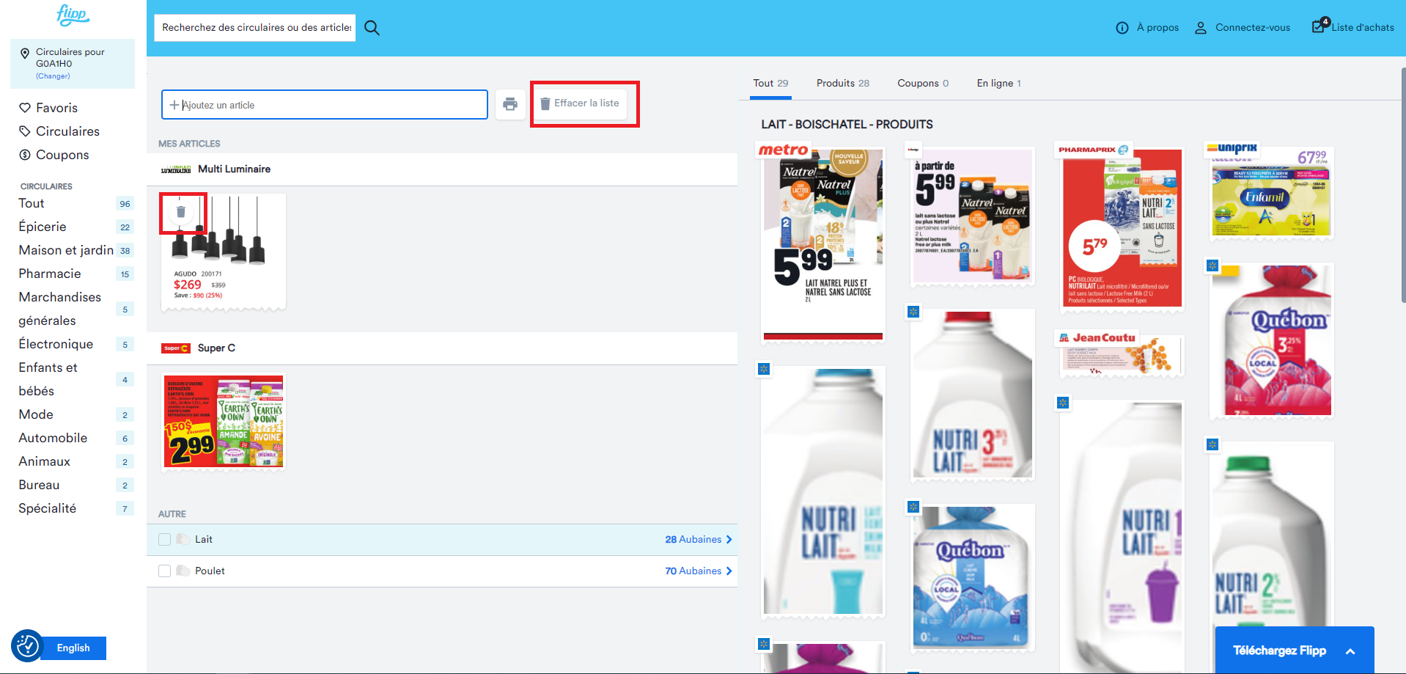The height and width of the screenshot is (674, 1406).
Task: Click the Circulaires tag icon
Action: pyautogui.click(x=25, y=131)
